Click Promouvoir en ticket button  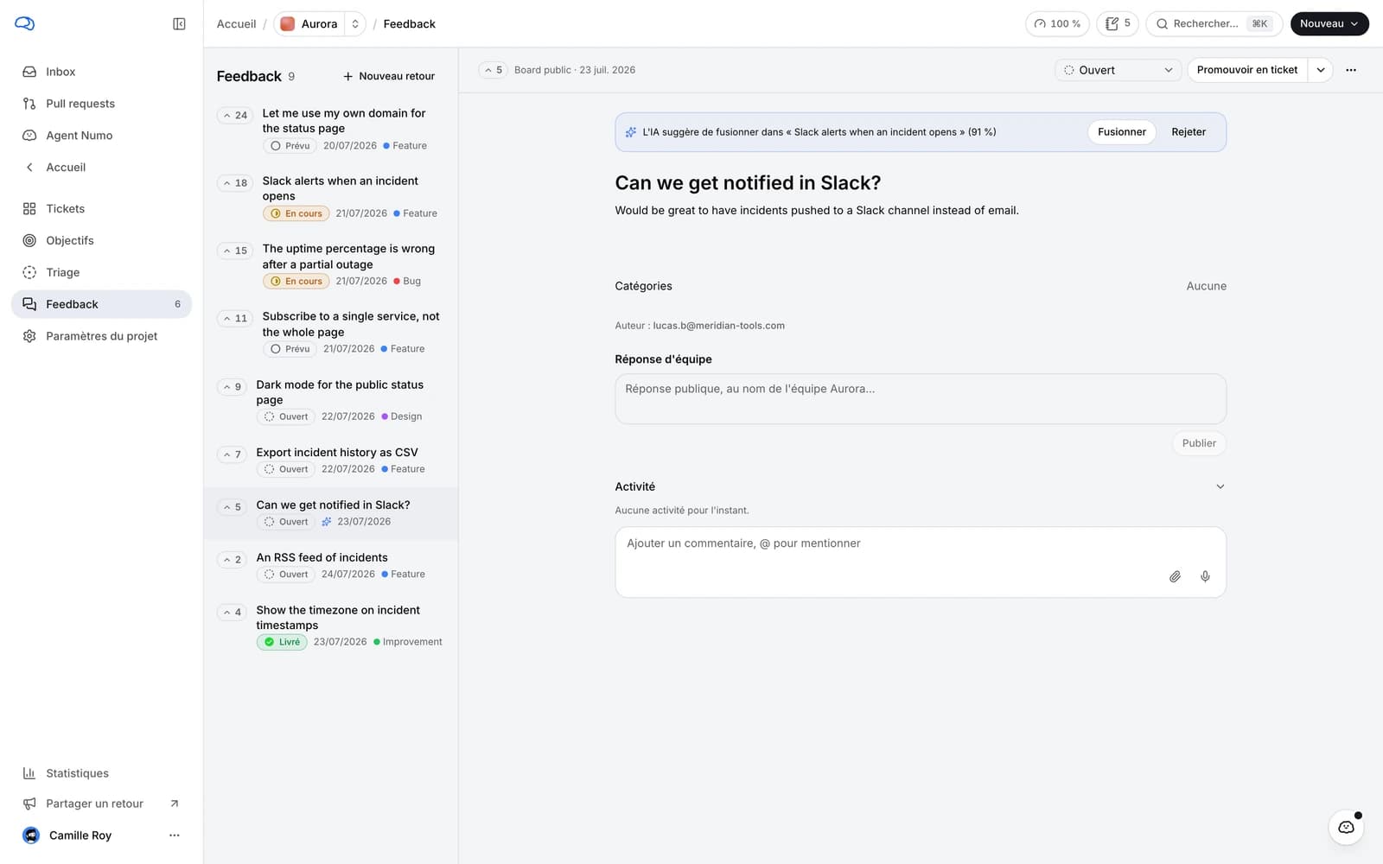[x=1247, y=70]
